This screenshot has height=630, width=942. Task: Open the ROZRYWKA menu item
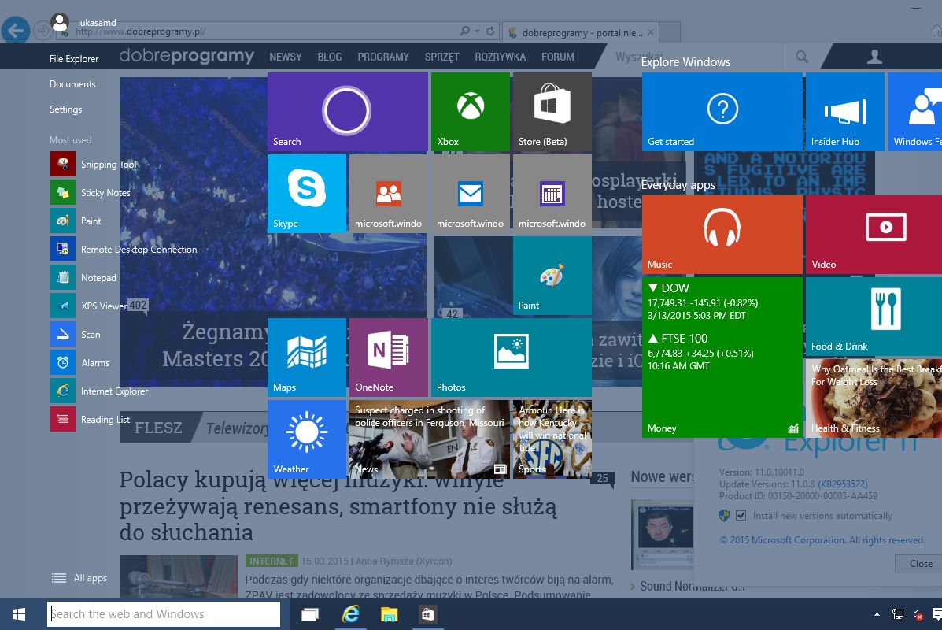tap(500, 57)
